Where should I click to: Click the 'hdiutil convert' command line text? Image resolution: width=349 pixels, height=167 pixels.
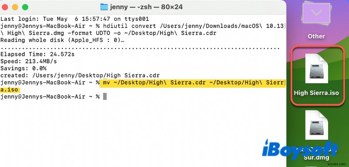tap(143, 30)
